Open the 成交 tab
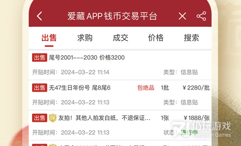241x146 pixels. point(121,38)
